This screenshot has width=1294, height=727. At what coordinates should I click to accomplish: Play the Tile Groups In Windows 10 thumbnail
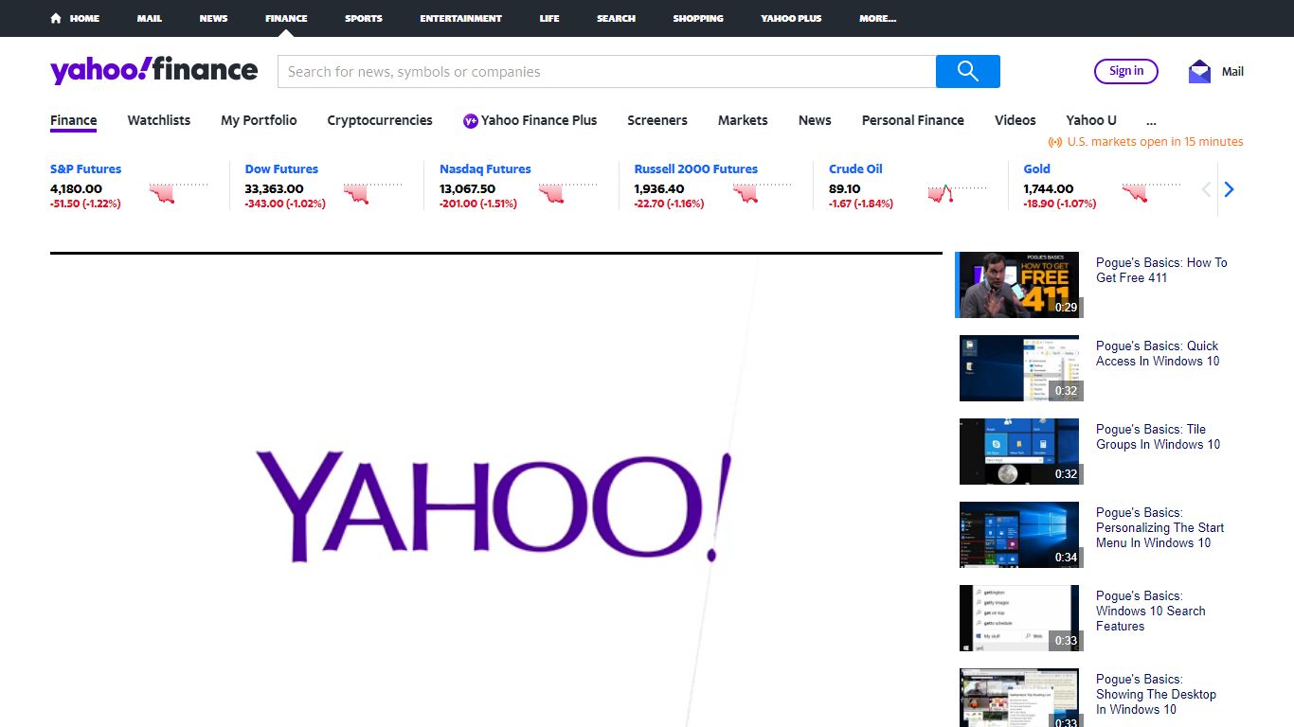[1019, 452]
